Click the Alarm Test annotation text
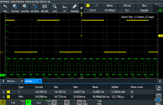 click(137, 17)
